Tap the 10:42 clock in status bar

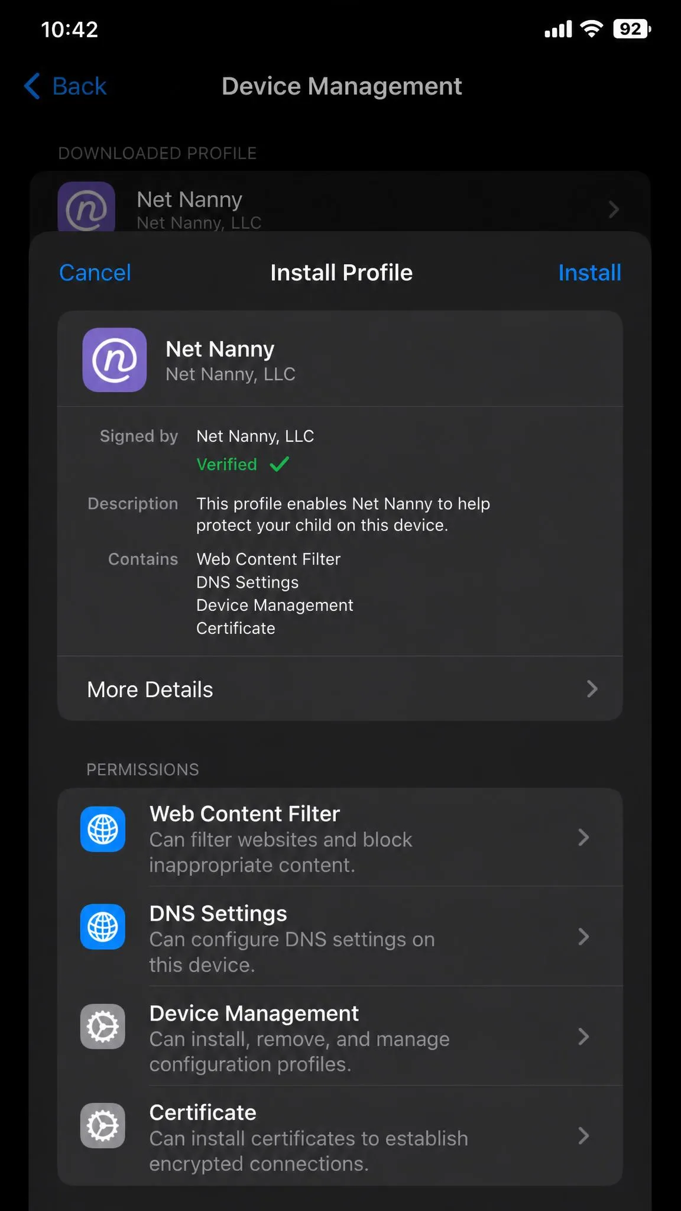69,30
